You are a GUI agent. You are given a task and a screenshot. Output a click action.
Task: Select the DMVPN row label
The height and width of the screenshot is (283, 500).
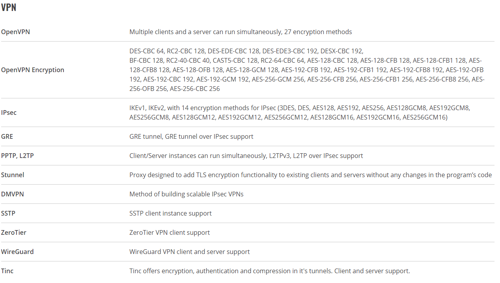coord(13,194)
